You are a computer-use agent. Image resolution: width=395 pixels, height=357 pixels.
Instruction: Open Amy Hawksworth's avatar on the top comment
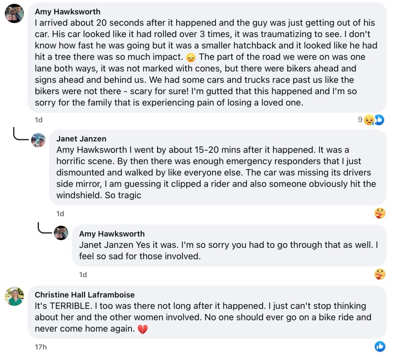[x=14, y=14]
